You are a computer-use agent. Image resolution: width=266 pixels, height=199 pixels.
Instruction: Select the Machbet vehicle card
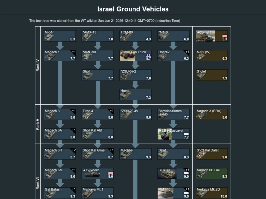(135, 154)
